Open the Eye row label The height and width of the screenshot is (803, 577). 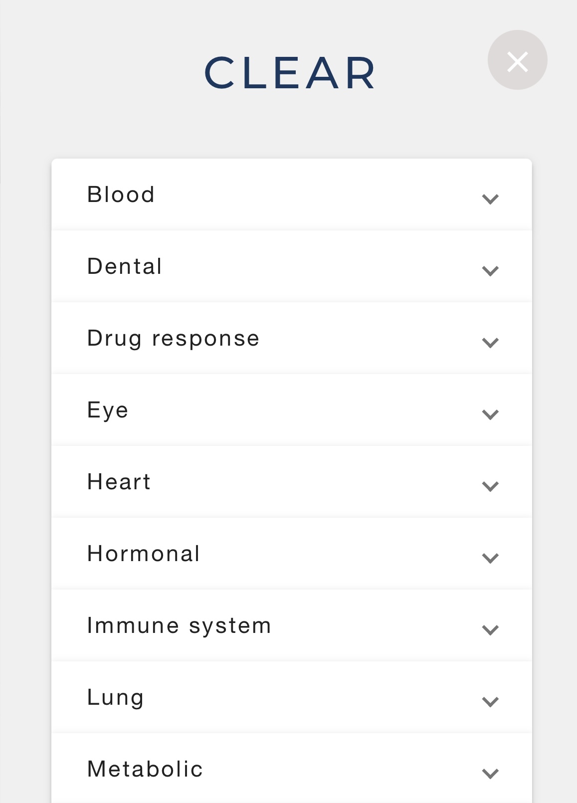pyautogui.click(x=108, y=411)
